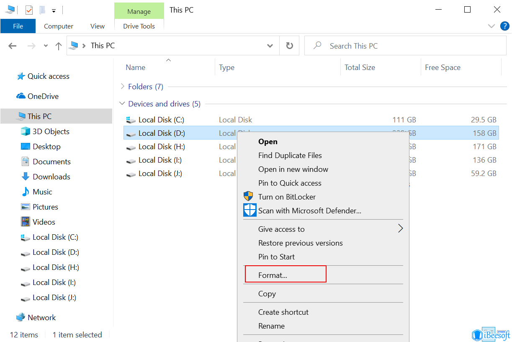This screenshot has height=342, width=512.
Task: Open the Give access to submenu arrow
Action: click(x=400, y=228)
